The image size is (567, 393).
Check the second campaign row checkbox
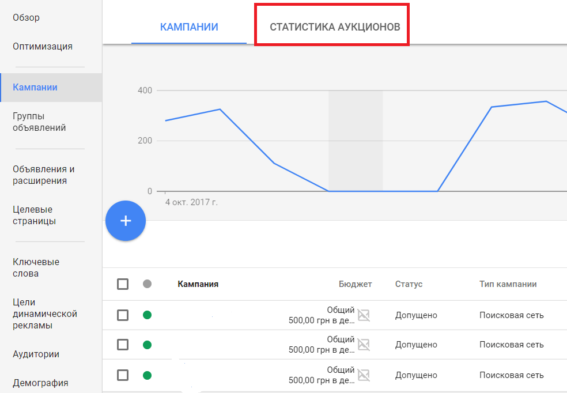pyautogui.click(x=123, y=345)
